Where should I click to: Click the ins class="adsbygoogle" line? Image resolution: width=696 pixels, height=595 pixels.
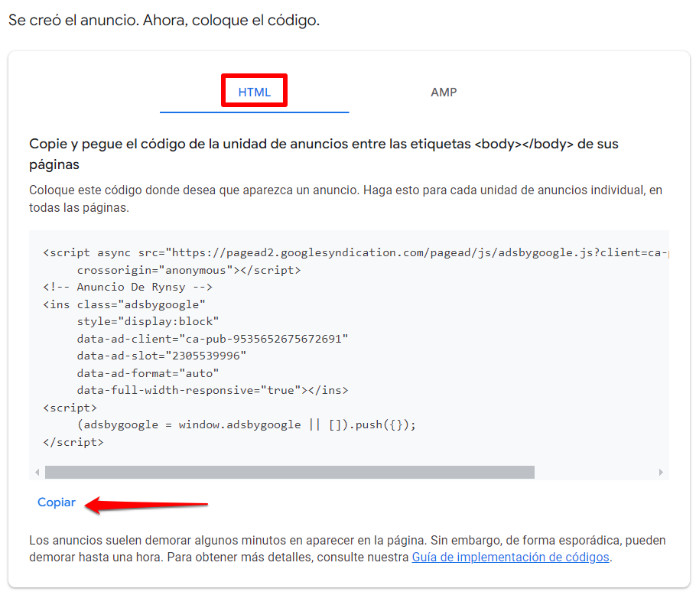click(124, 304)
